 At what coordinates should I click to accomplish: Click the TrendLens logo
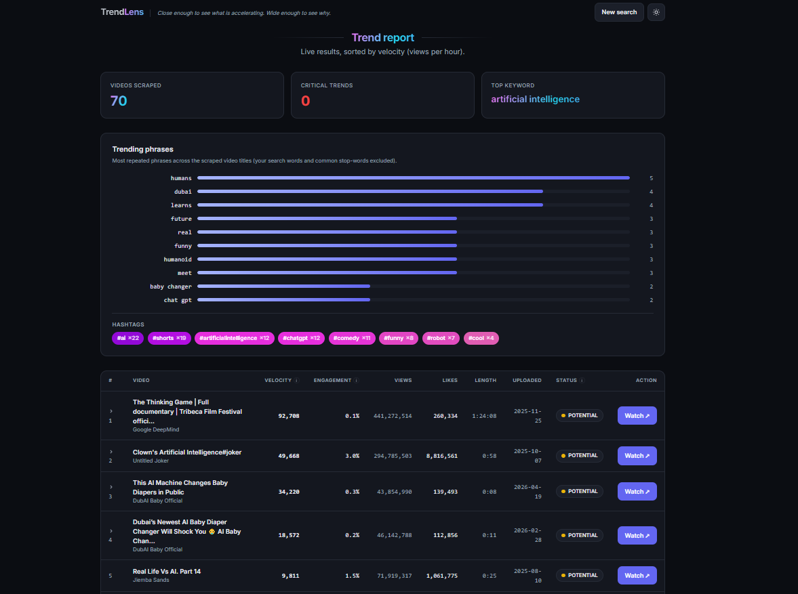click(x=122, y=12)
